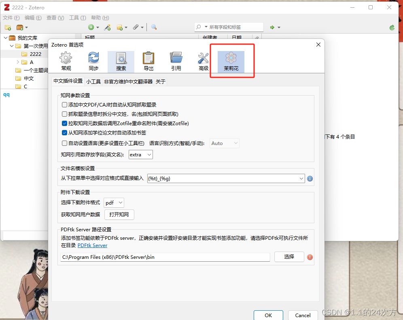
Task: Open the General (常规) preferences pane
Action: pyautogui.click(x=66, y=61)
